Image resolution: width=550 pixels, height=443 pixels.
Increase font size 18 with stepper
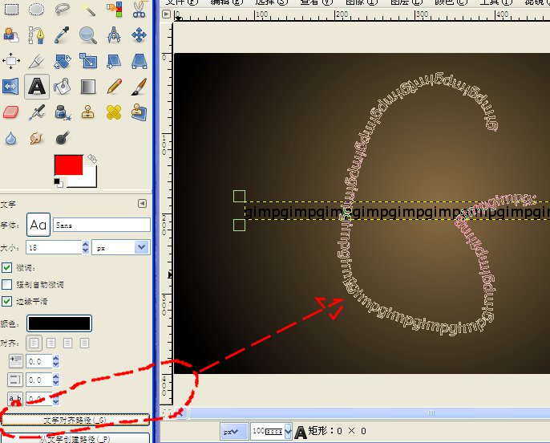(85, 244)
